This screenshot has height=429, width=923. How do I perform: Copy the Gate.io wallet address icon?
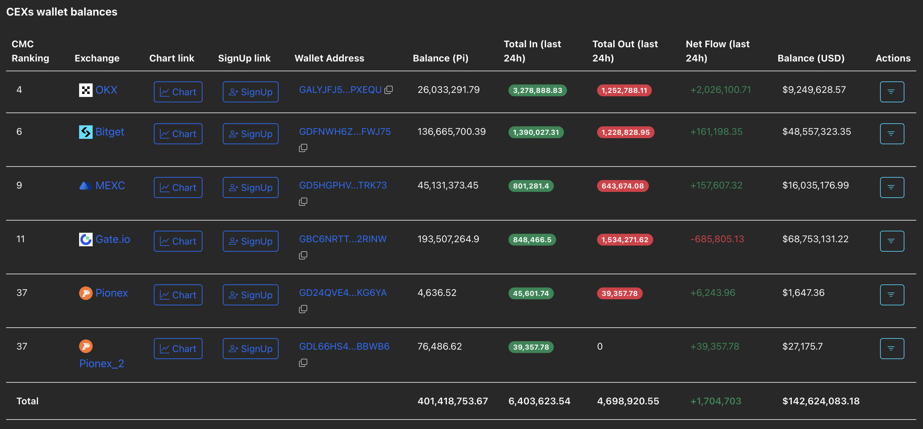[303, 255]
